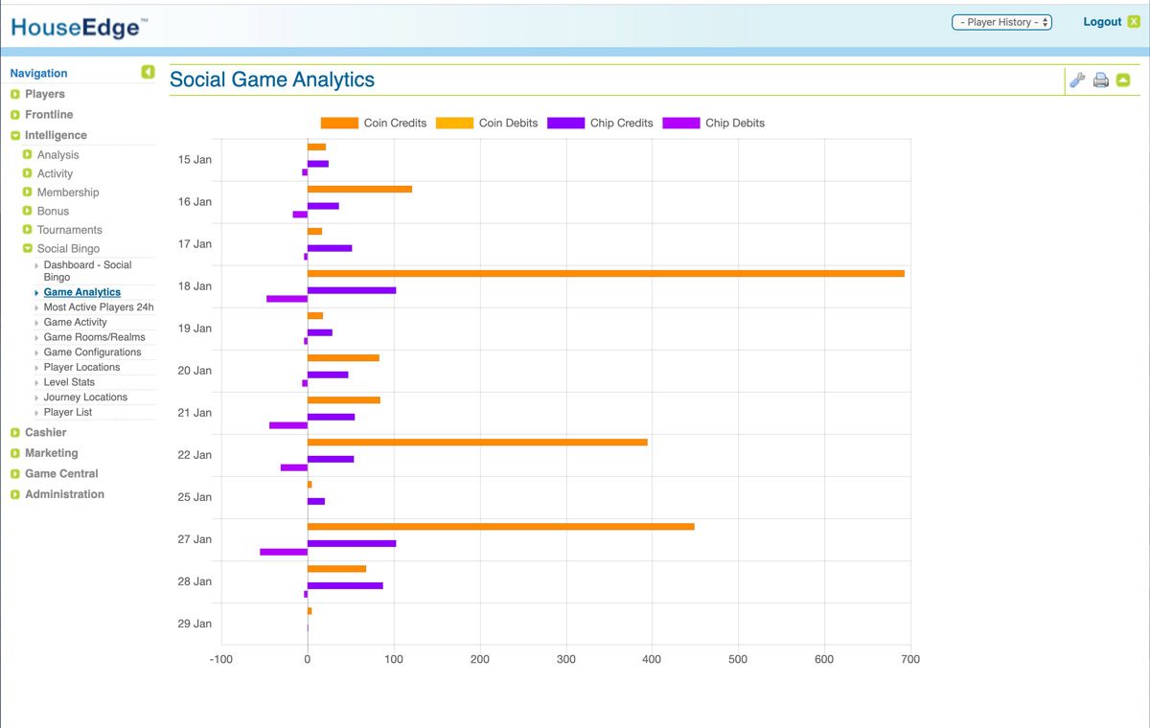Viewport: 1150px width, 728px height.
Task: Open the Player History dropdown
Action: pos(1001,22)
